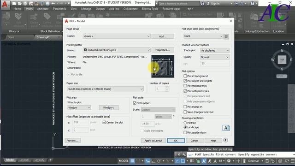Click the Add... page setup button

click(x=163, y=36)
